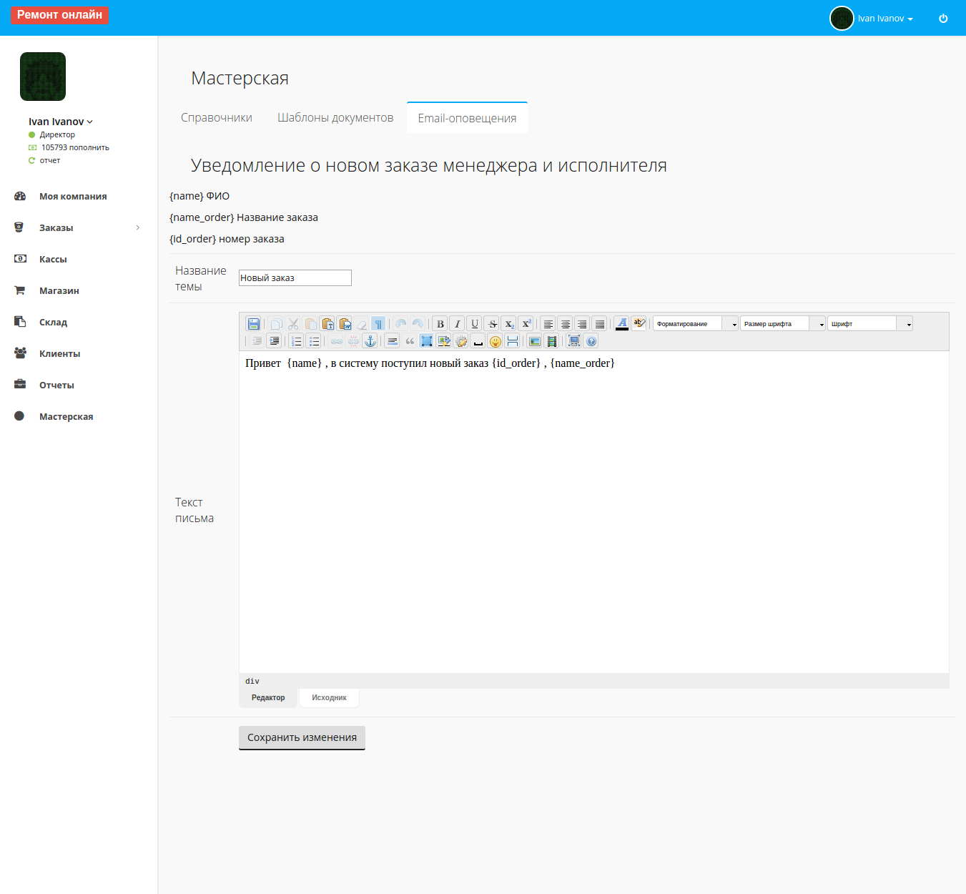Insert a bulleted list
966x894 pixels.
pos(313,341)
